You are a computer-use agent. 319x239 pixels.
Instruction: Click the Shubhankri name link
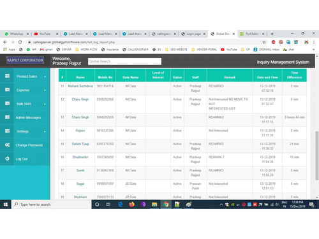click(80, 157)
